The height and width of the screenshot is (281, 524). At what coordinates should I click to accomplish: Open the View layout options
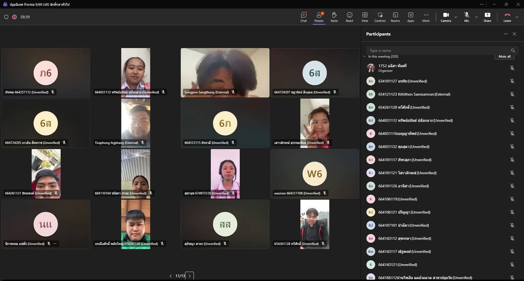[x=365, y=17]
